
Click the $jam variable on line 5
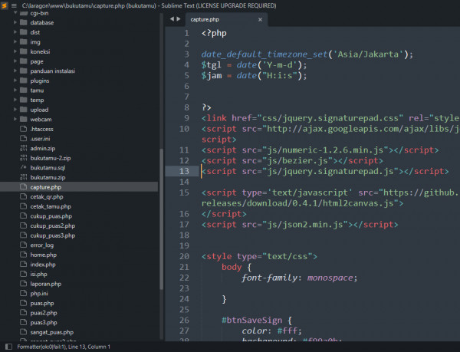pyautogui.click(x=212, y=76)
